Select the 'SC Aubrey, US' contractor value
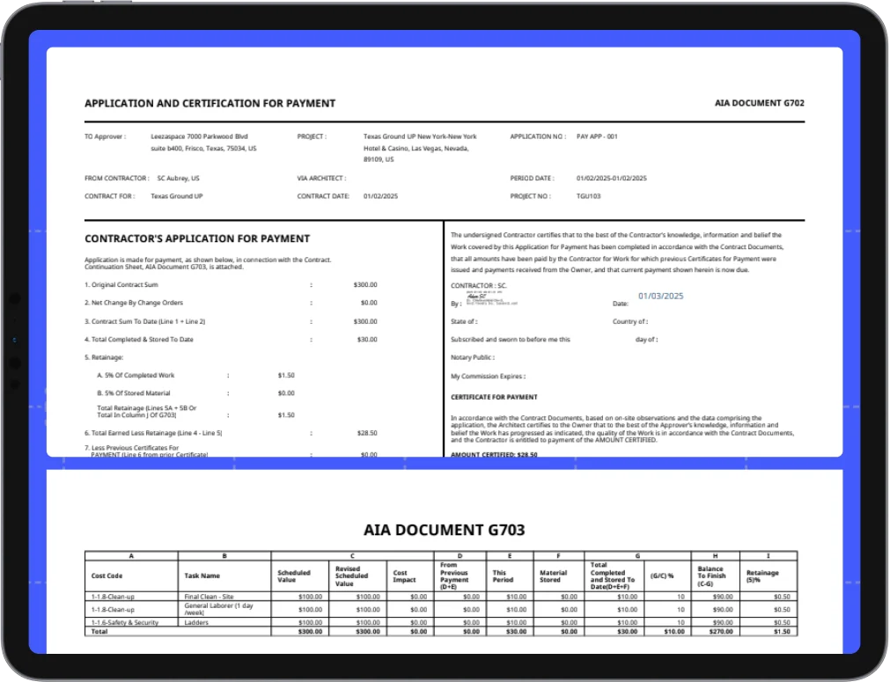This screenshot has height=682, width=890. click(178, 178)
